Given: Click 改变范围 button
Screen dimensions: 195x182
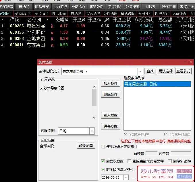Looking at the screenshot, I should (86, 146).
